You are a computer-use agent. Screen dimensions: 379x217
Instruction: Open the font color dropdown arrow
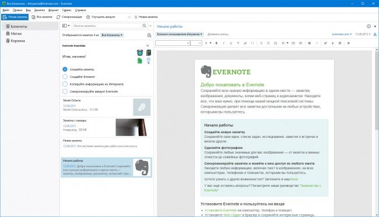[210, 43]
